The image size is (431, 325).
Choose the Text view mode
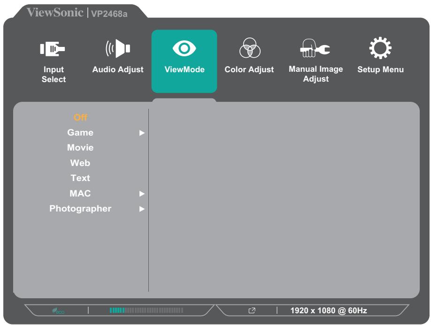point(80,178)
